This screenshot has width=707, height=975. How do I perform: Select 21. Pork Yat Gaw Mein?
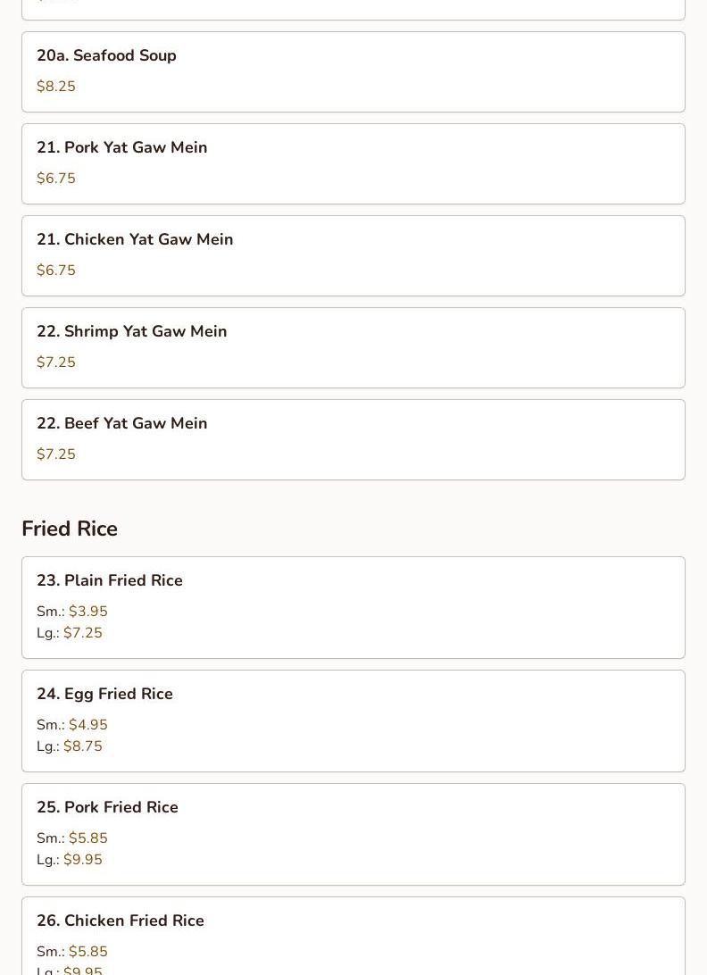(x=353, y=164)
